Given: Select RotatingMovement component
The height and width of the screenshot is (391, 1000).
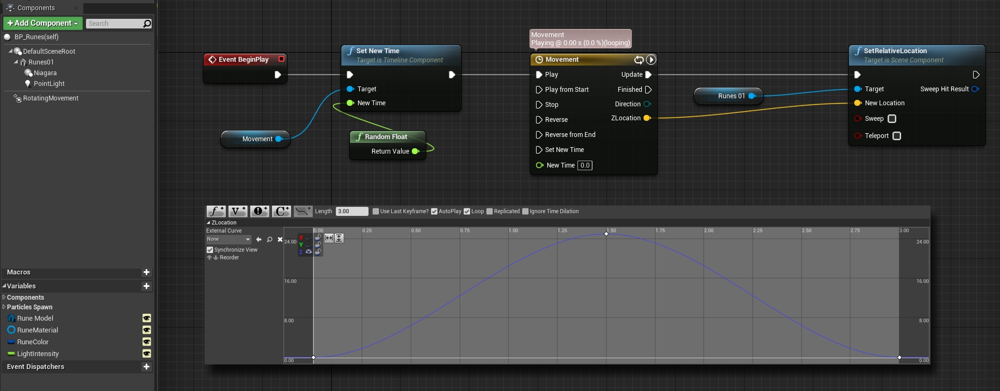Looking at the screenshot, I should point(51,98).
